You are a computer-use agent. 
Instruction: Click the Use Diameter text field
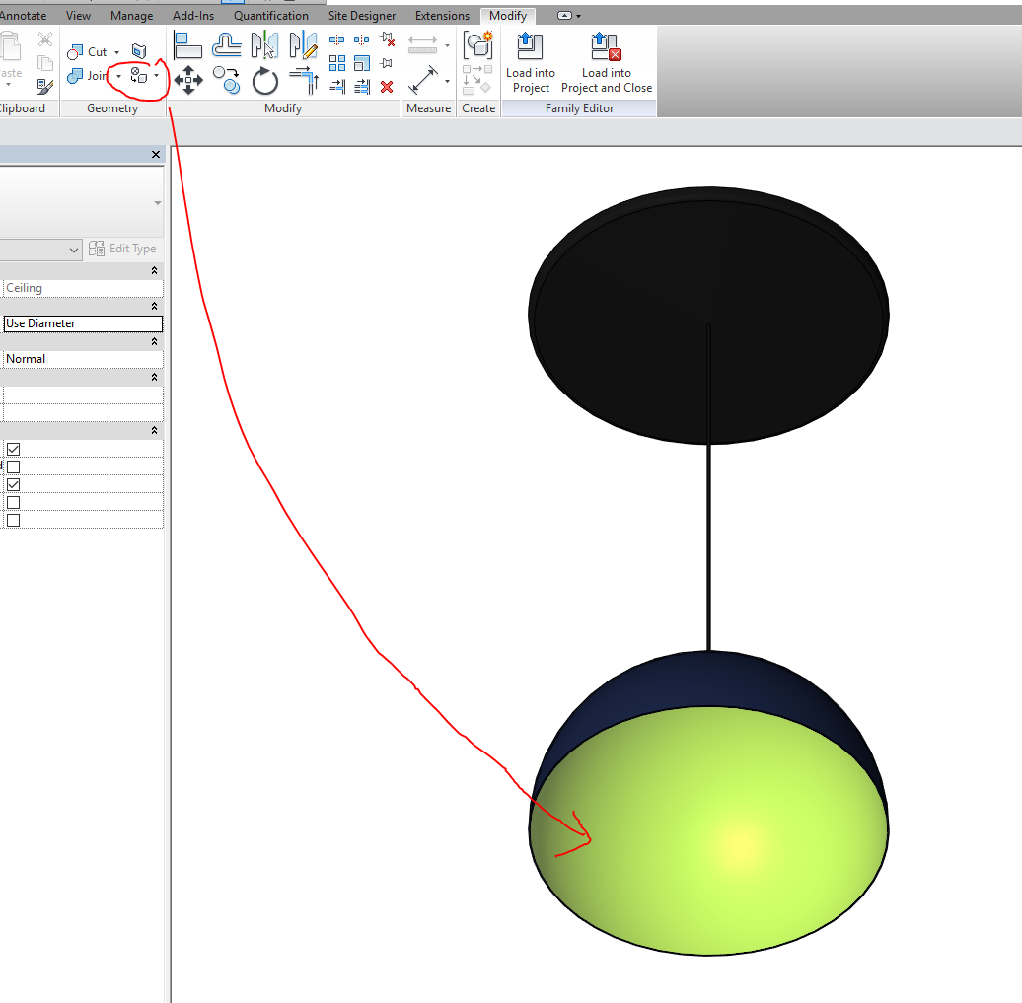click(x=82, y=323)
